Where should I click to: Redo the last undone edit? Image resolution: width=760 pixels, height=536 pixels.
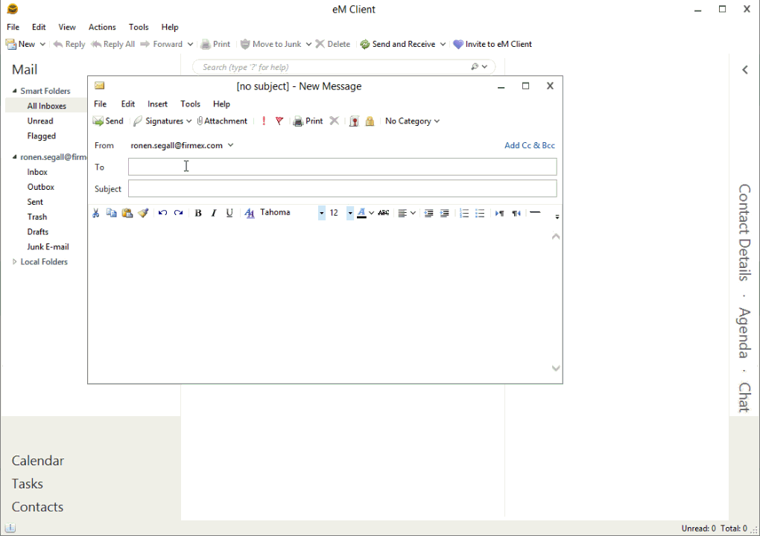pos(178,213)
